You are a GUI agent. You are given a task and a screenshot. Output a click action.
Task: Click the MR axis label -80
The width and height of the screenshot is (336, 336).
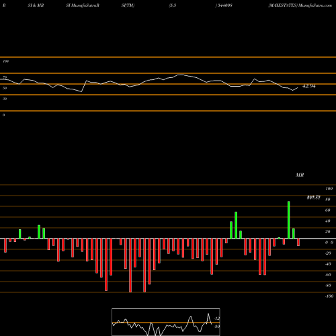pyautogui.click(x=328, y=286)
